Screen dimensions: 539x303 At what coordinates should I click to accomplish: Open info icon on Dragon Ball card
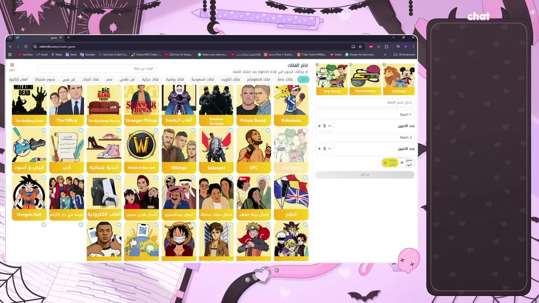tap(43, 178)
